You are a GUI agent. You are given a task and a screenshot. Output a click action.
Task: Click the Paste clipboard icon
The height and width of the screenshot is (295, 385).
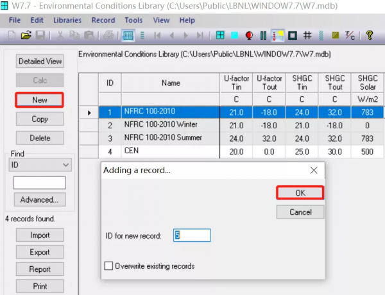[x=89, y=35]
